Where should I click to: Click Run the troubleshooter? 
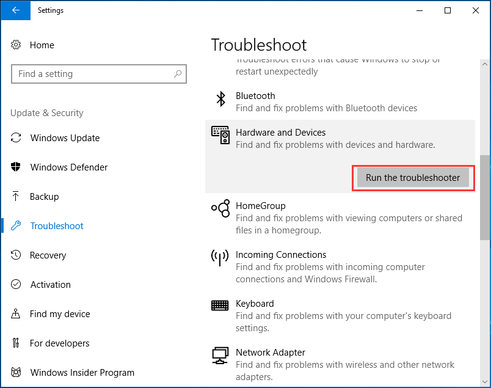(x=413, y=177)
